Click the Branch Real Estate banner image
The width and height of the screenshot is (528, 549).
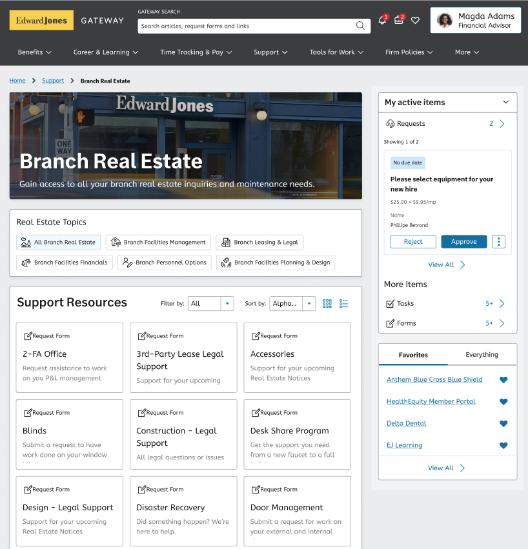point(186,146)
